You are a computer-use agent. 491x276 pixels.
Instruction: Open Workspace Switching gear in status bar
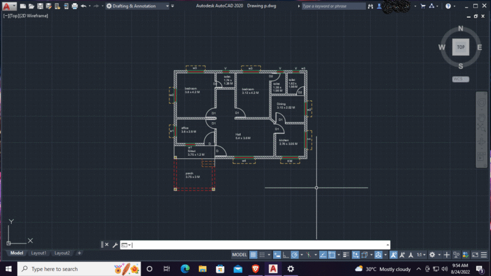point(433,255)
